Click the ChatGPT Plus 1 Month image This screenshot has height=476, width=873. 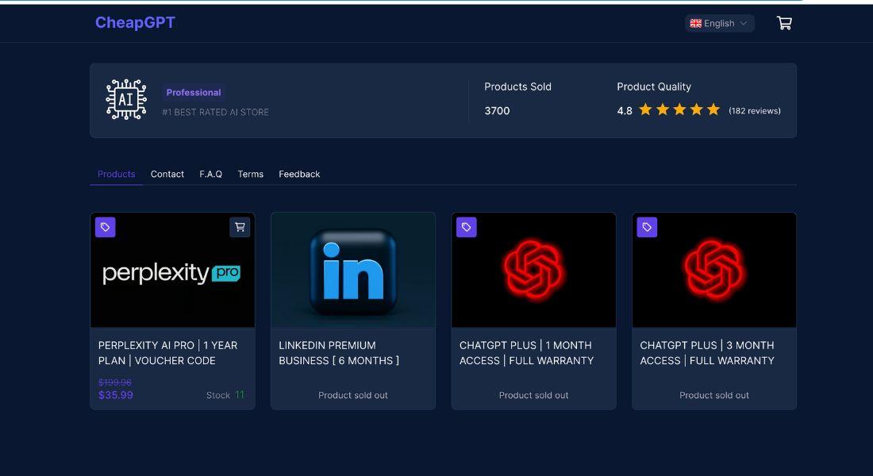pyautogui.click(x=533, y=270)
